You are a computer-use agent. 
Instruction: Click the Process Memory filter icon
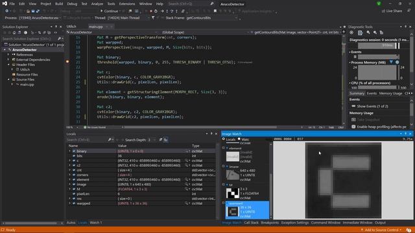click(x=391, y=62)
